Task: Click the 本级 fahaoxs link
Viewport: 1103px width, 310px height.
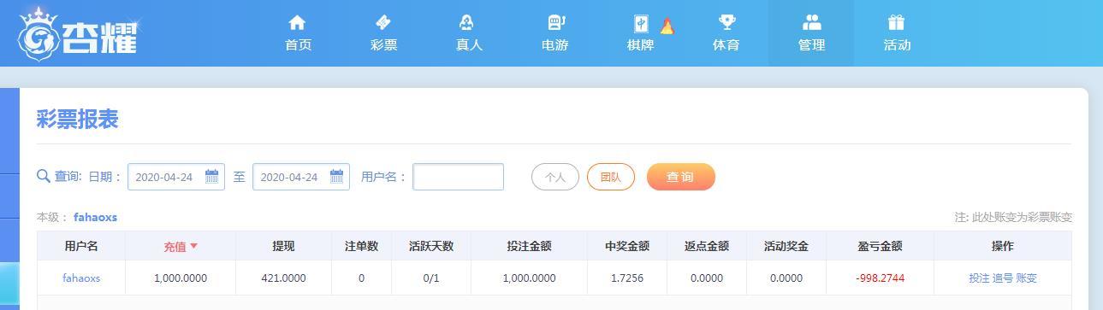Action: 95,217
